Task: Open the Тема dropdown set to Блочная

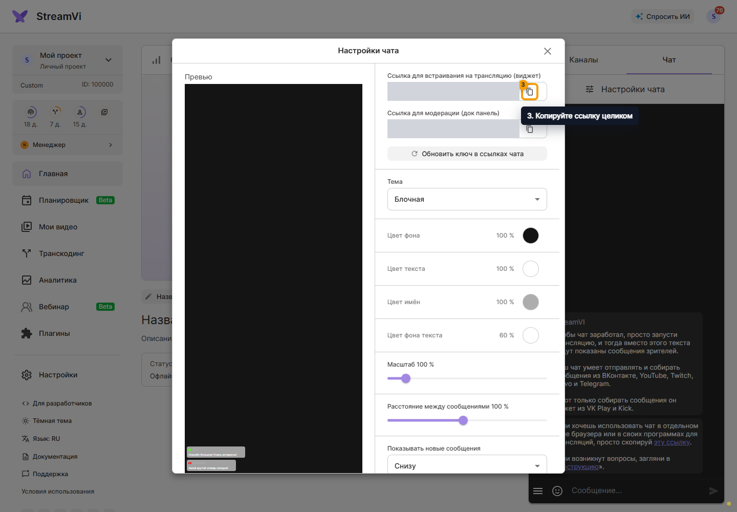Action: (467, 199)
